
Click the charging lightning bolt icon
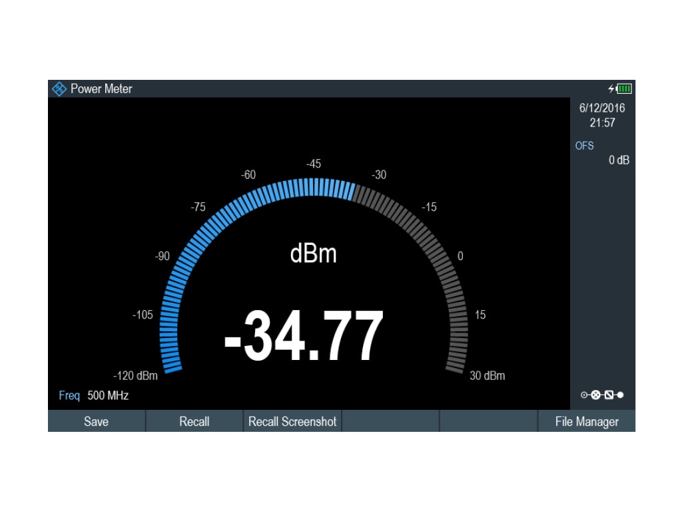[x=611, y=88]
